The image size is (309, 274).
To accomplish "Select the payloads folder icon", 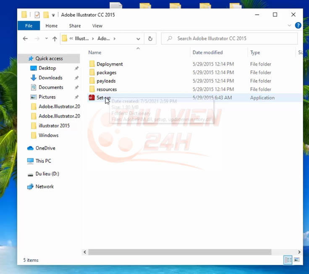I will point(92,81).
